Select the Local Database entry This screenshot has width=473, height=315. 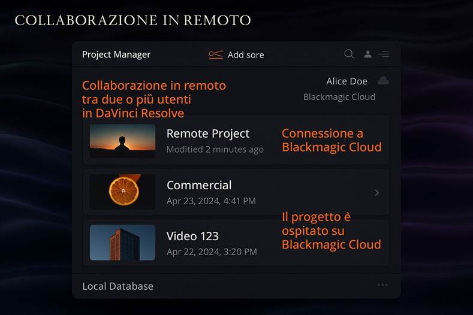coord(118,286)
